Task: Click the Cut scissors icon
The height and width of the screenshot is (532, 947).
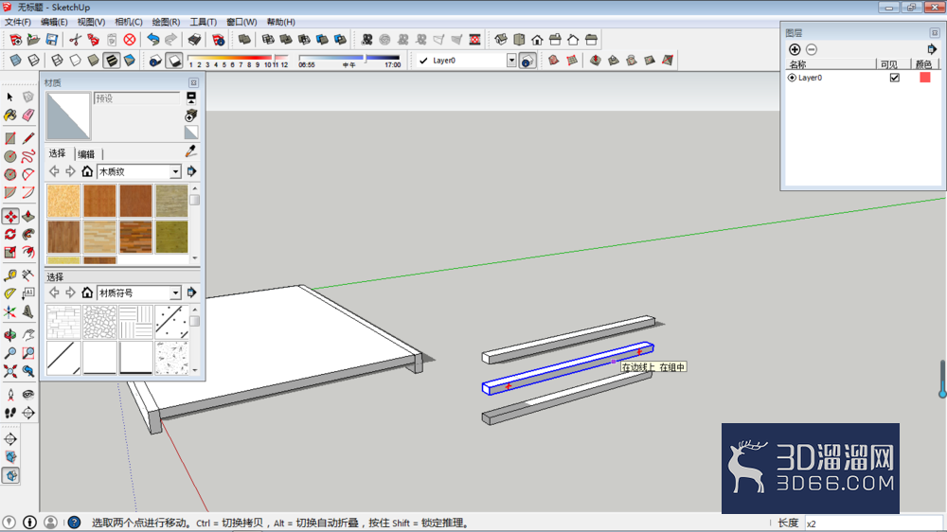Action: [75, 40]
